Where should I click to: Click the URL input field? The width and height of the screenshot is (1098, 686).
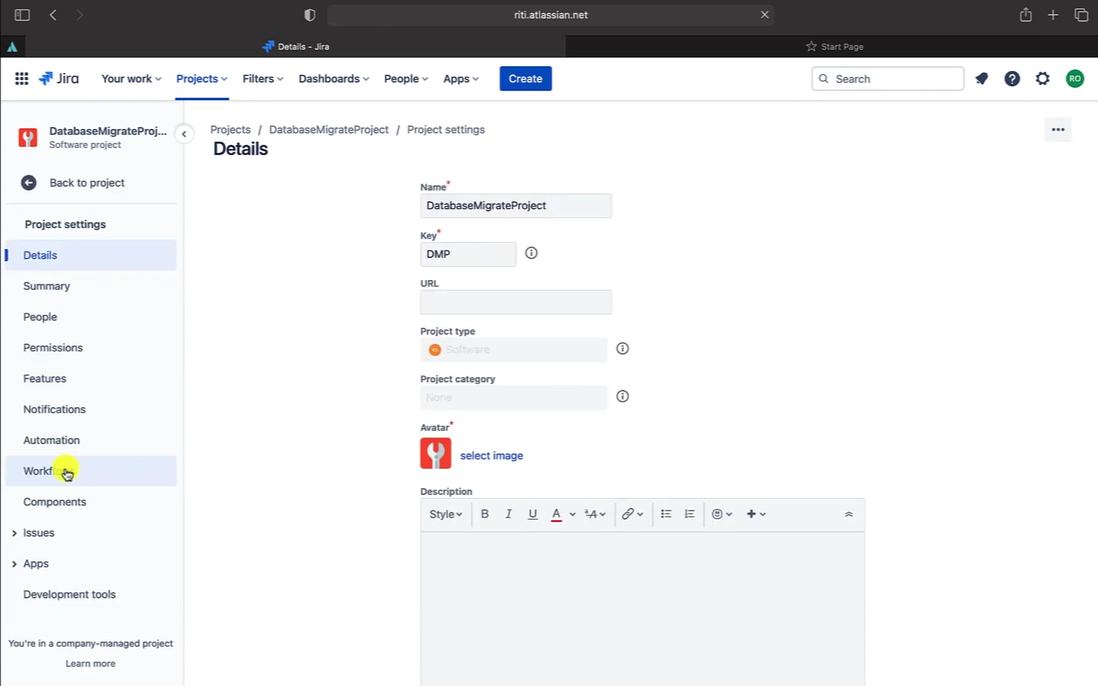tap(516, 302)
